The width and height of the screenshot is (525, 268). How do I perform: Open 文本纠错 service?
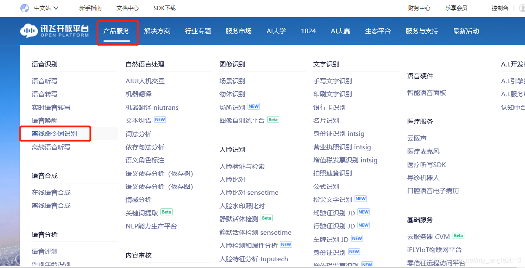(x=139, y=120)
